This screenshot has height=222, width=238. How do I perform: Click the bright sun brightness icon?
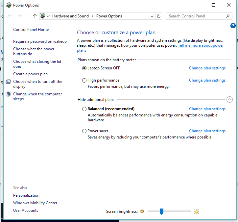[x=196, y=211]
